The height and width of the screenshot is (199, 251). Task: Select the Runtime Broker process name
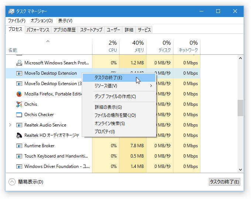(40, 146)
